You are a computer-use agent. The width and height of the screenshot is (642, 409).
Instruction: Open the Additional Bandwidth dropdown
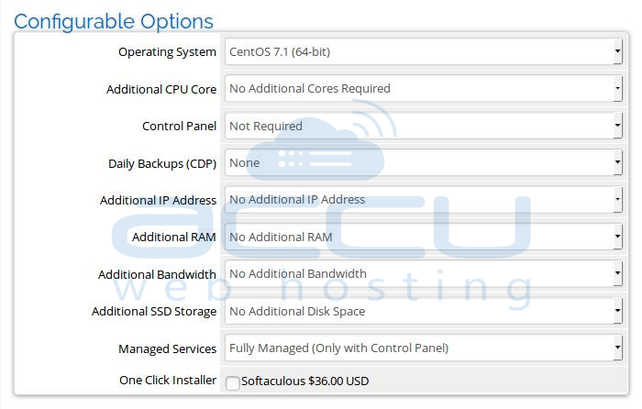[x=424, y=273]
